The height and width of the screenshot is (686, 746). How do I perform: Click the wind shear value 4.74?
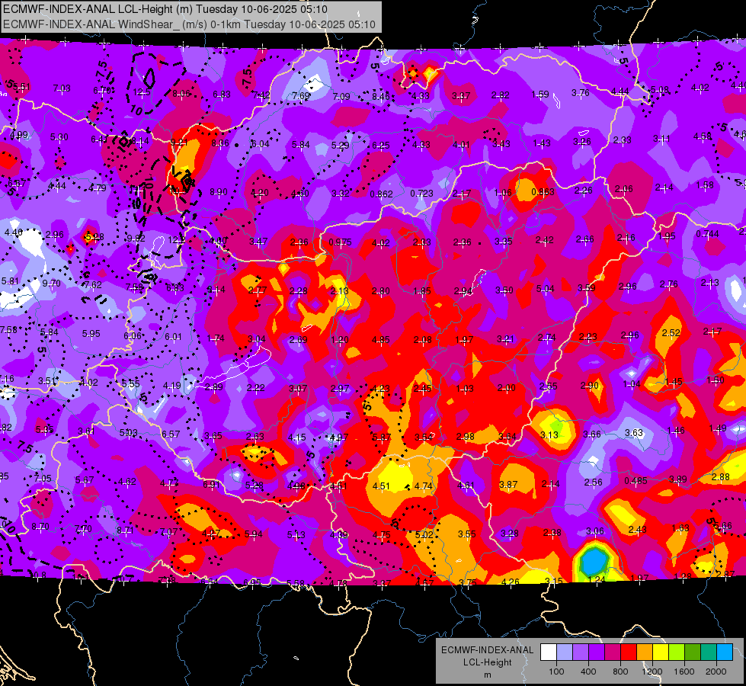(424, 486)
